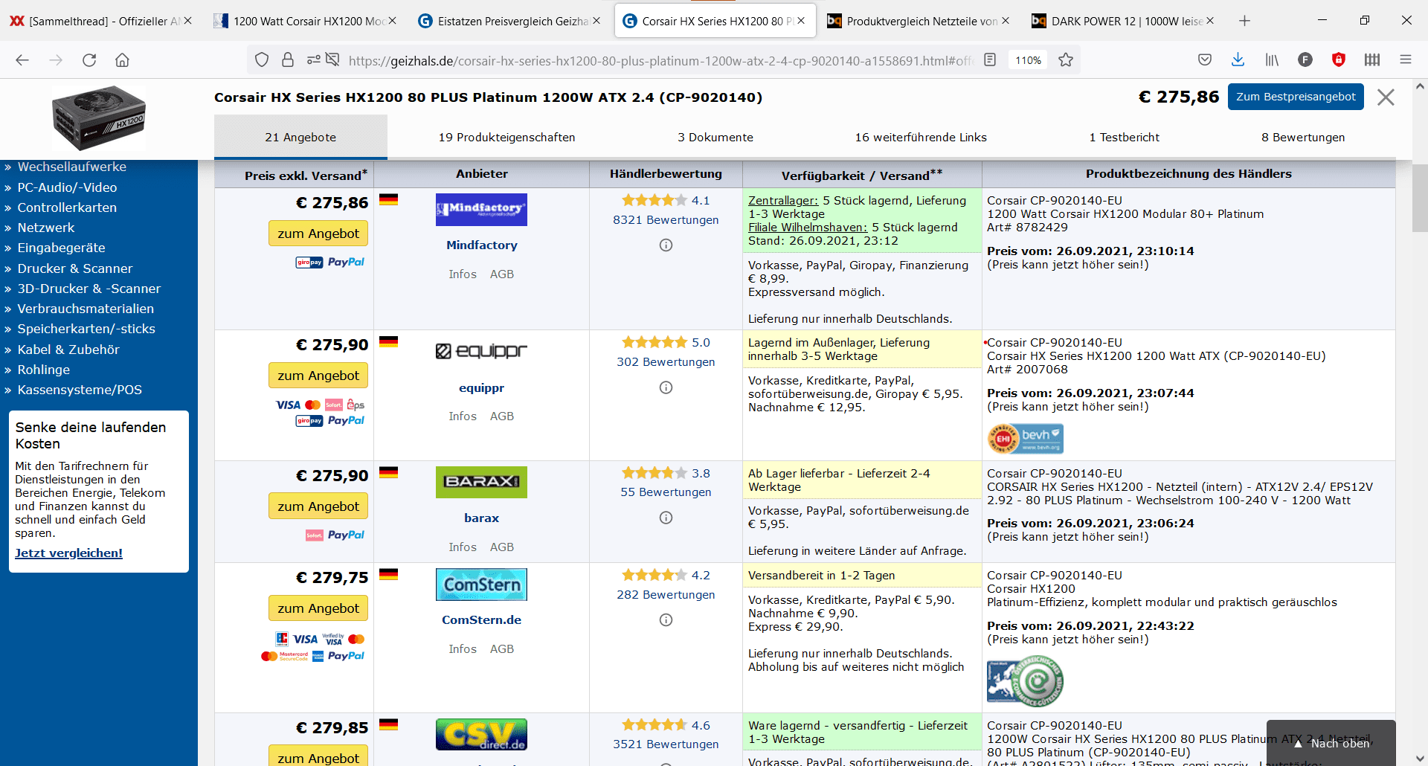Screen dimensions: 1428x766
Task: Save page to Pocket
Action: pyautogui.click(x=1205, y=60)
